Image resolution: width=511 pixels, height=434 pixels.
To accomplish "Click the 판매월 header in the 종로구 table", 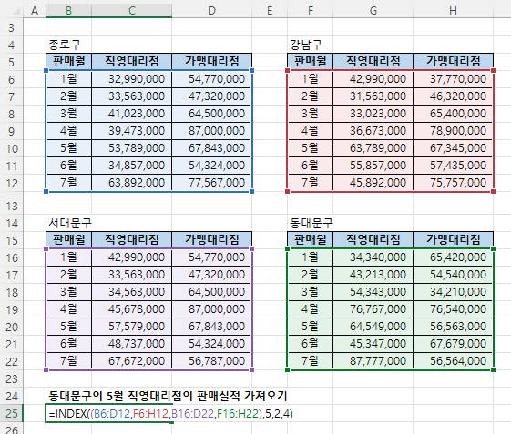I will coord(68,62).
